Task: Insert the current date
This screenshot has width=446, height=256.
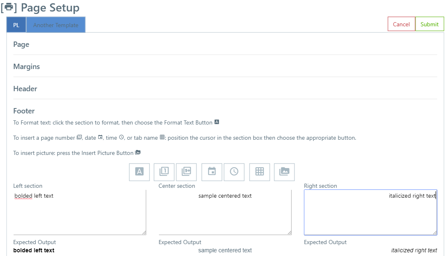Action: [x=212, y=172]
